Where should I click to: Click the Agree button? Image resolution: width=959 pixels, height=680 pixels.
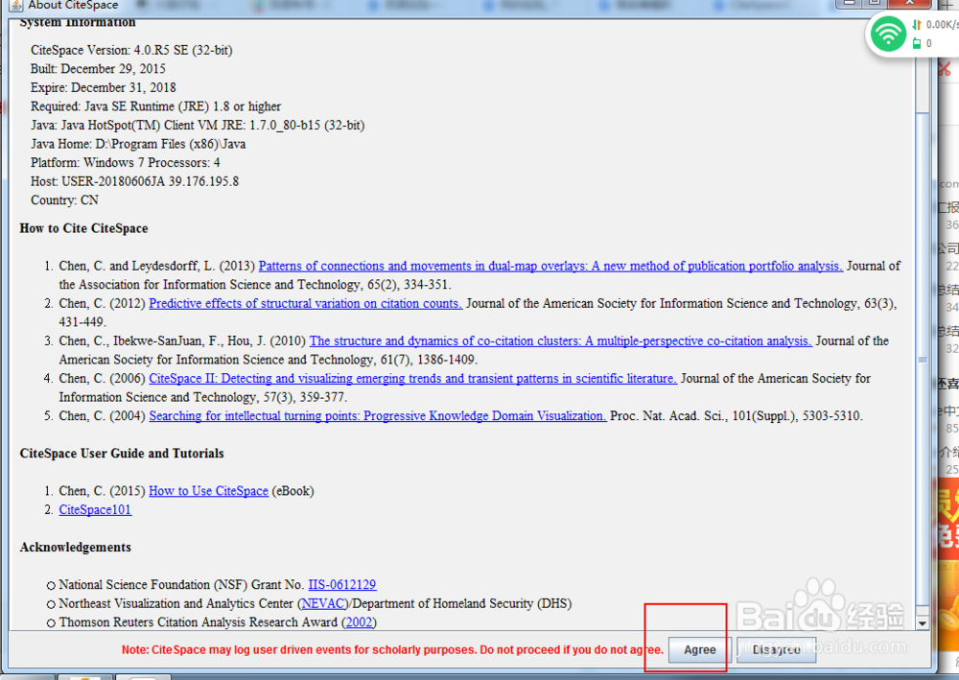[700, 649]
